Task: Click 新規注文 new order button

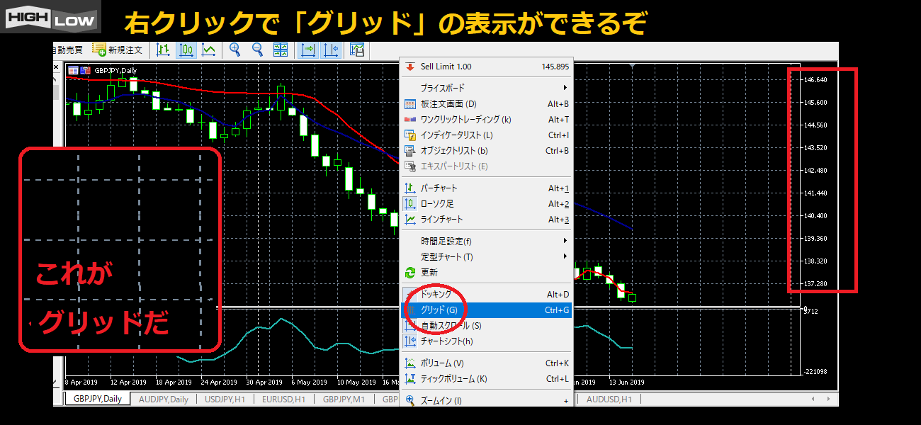Action: pyautogui.click(x=118, y=50)
